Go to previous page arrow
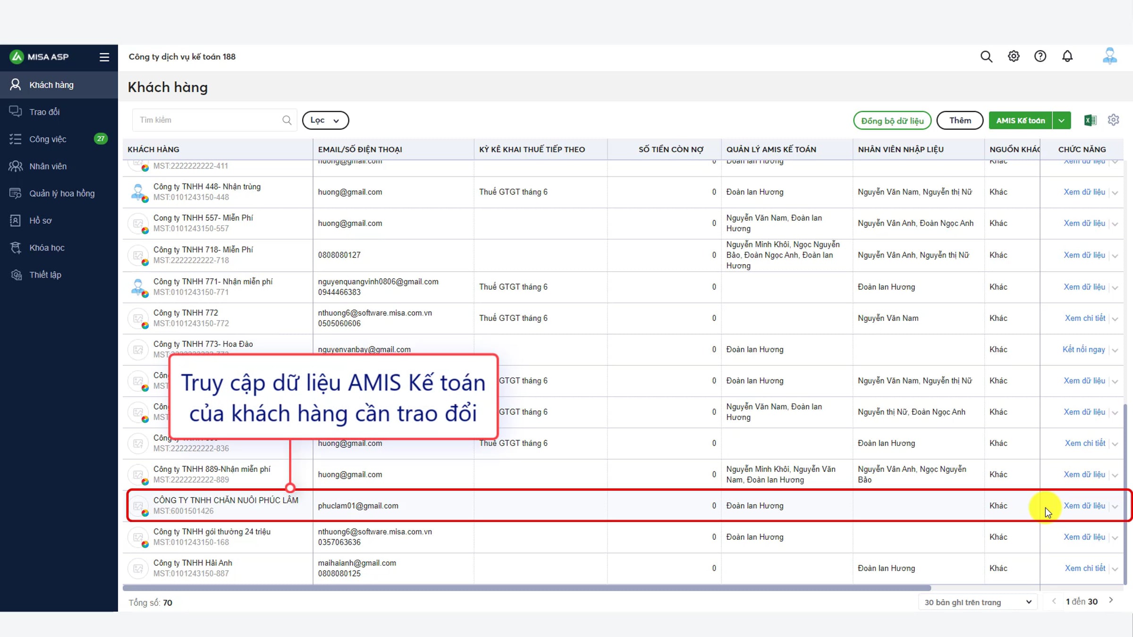The image size is (1133, 637). (1054, 601)
